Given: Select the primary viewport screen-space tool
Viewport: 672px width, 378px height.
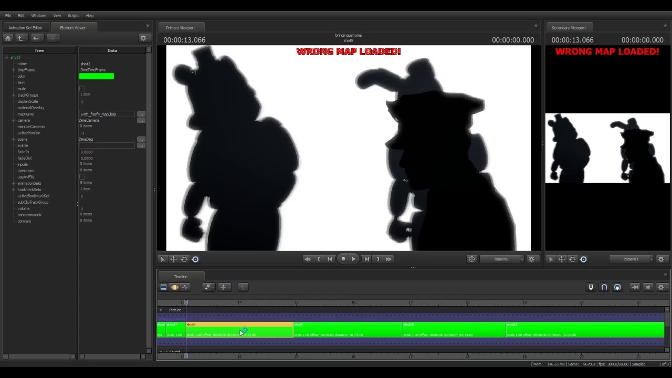Looking at the screenshot, I should pos(195,259).
